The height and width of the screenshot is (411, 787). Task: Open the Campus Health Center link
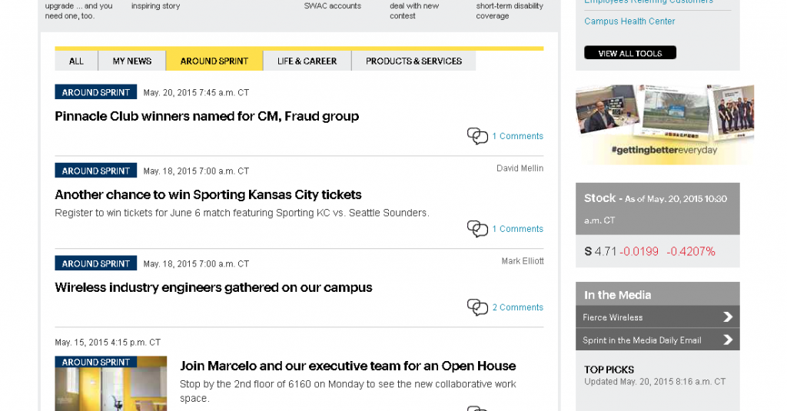tap(629, 22)
